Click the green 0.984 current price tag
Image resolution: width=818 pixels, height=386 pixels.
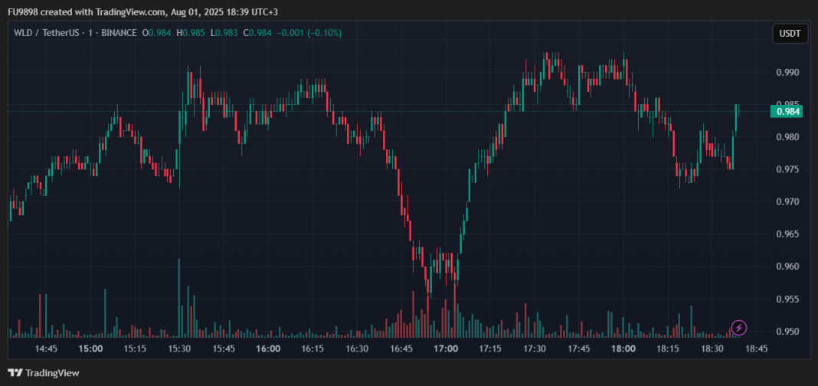pyautogui.click(x=788, y=111)
